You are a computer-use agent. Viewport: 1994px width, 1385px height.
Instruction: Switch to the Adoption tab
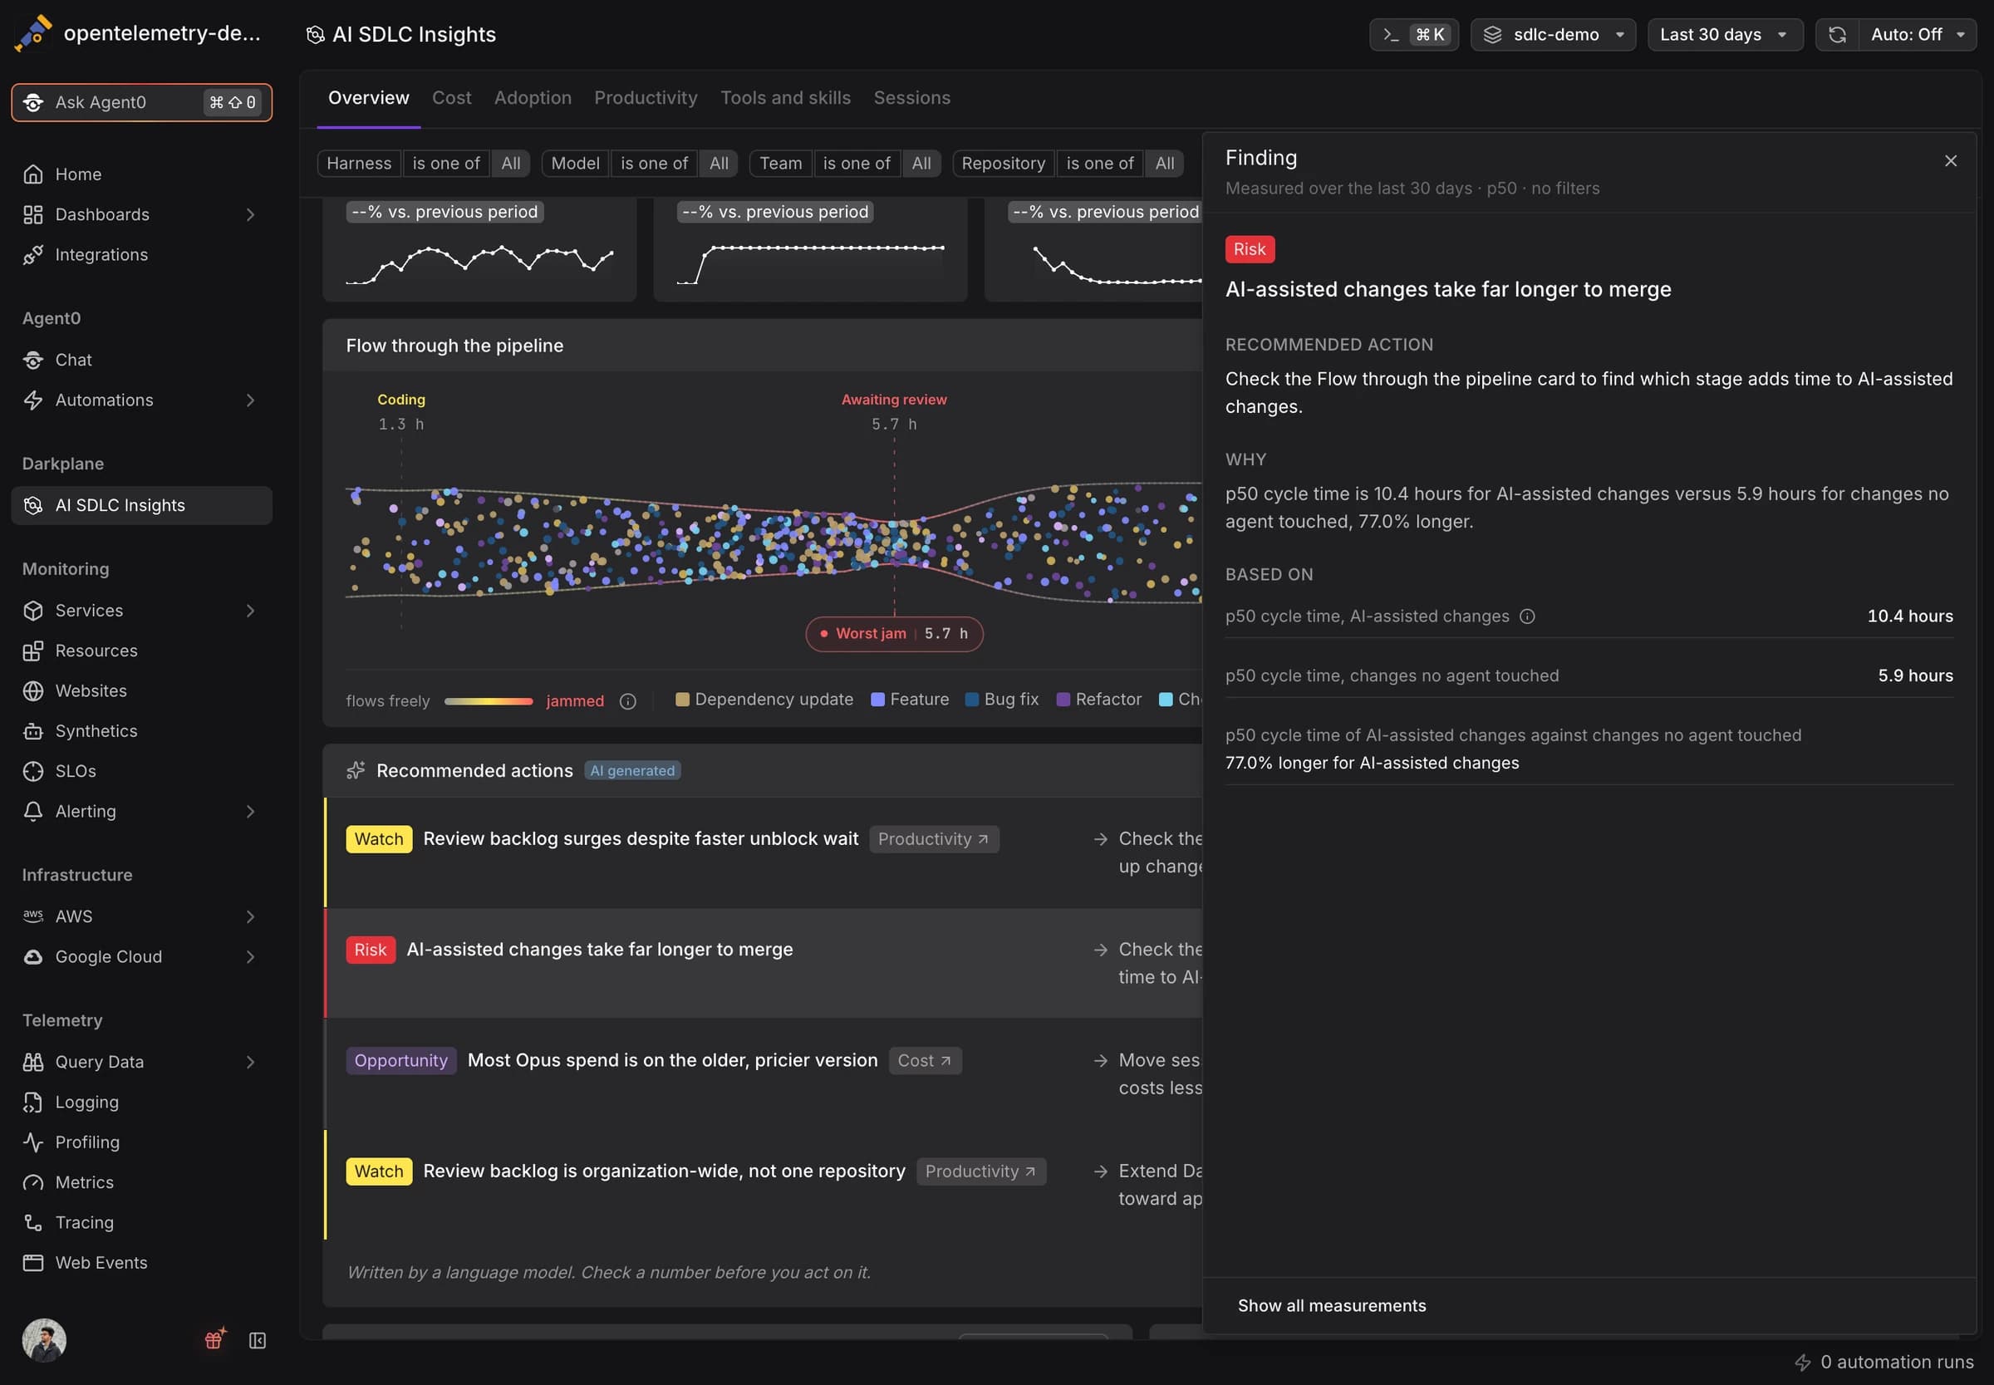(533, 98)
